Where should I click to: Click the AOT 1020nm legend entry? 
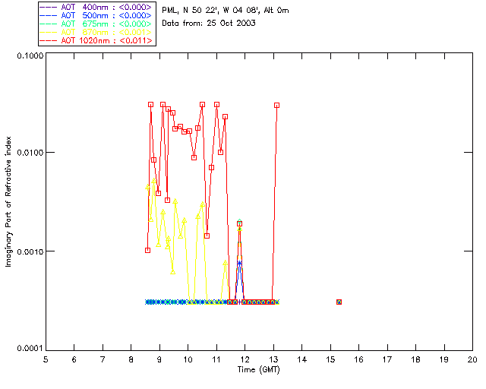coord(96,40)
